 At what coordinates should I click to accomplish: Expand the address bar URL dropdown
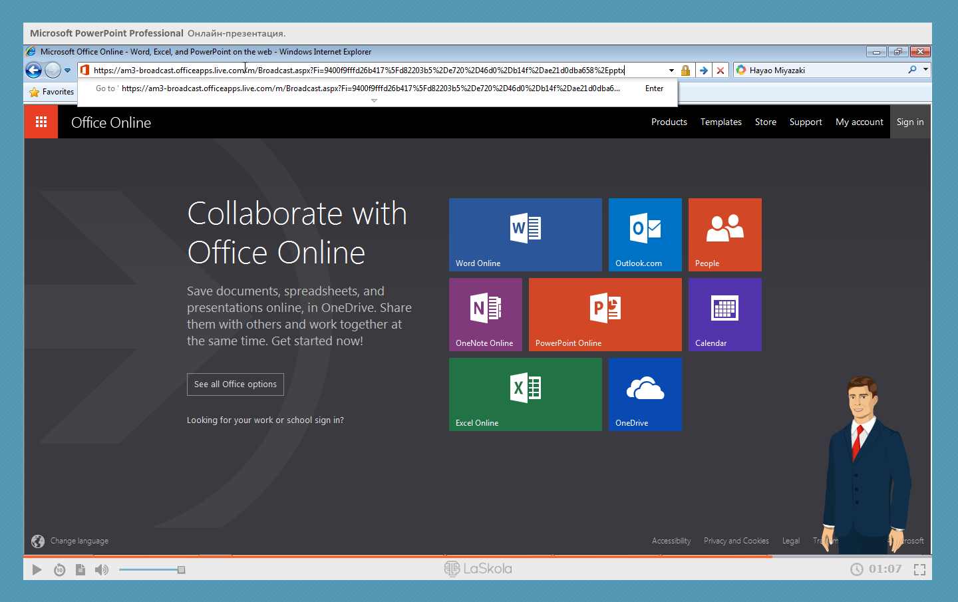(x=671, y=70)
